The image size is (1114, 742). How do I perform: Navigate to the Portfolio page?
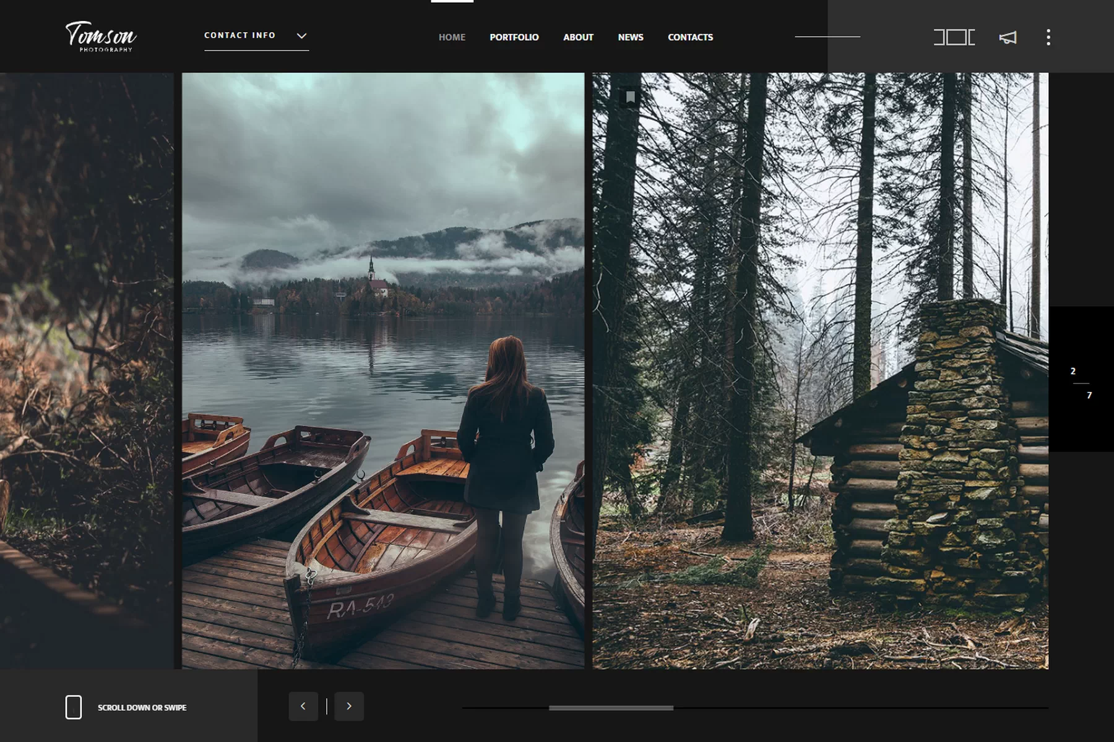point(514,37)
